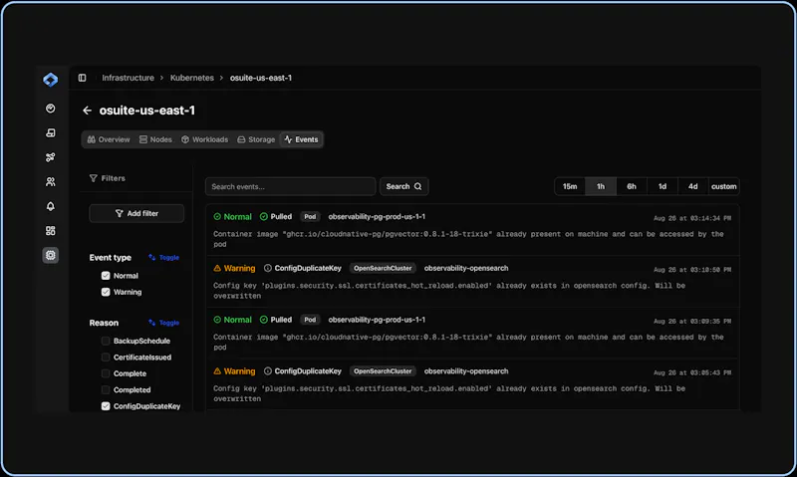Click observability-pg-prod-us-1-1 in the 03:09:35 PM event
This screenshot has height=477, width=797.
coord(377,320)
